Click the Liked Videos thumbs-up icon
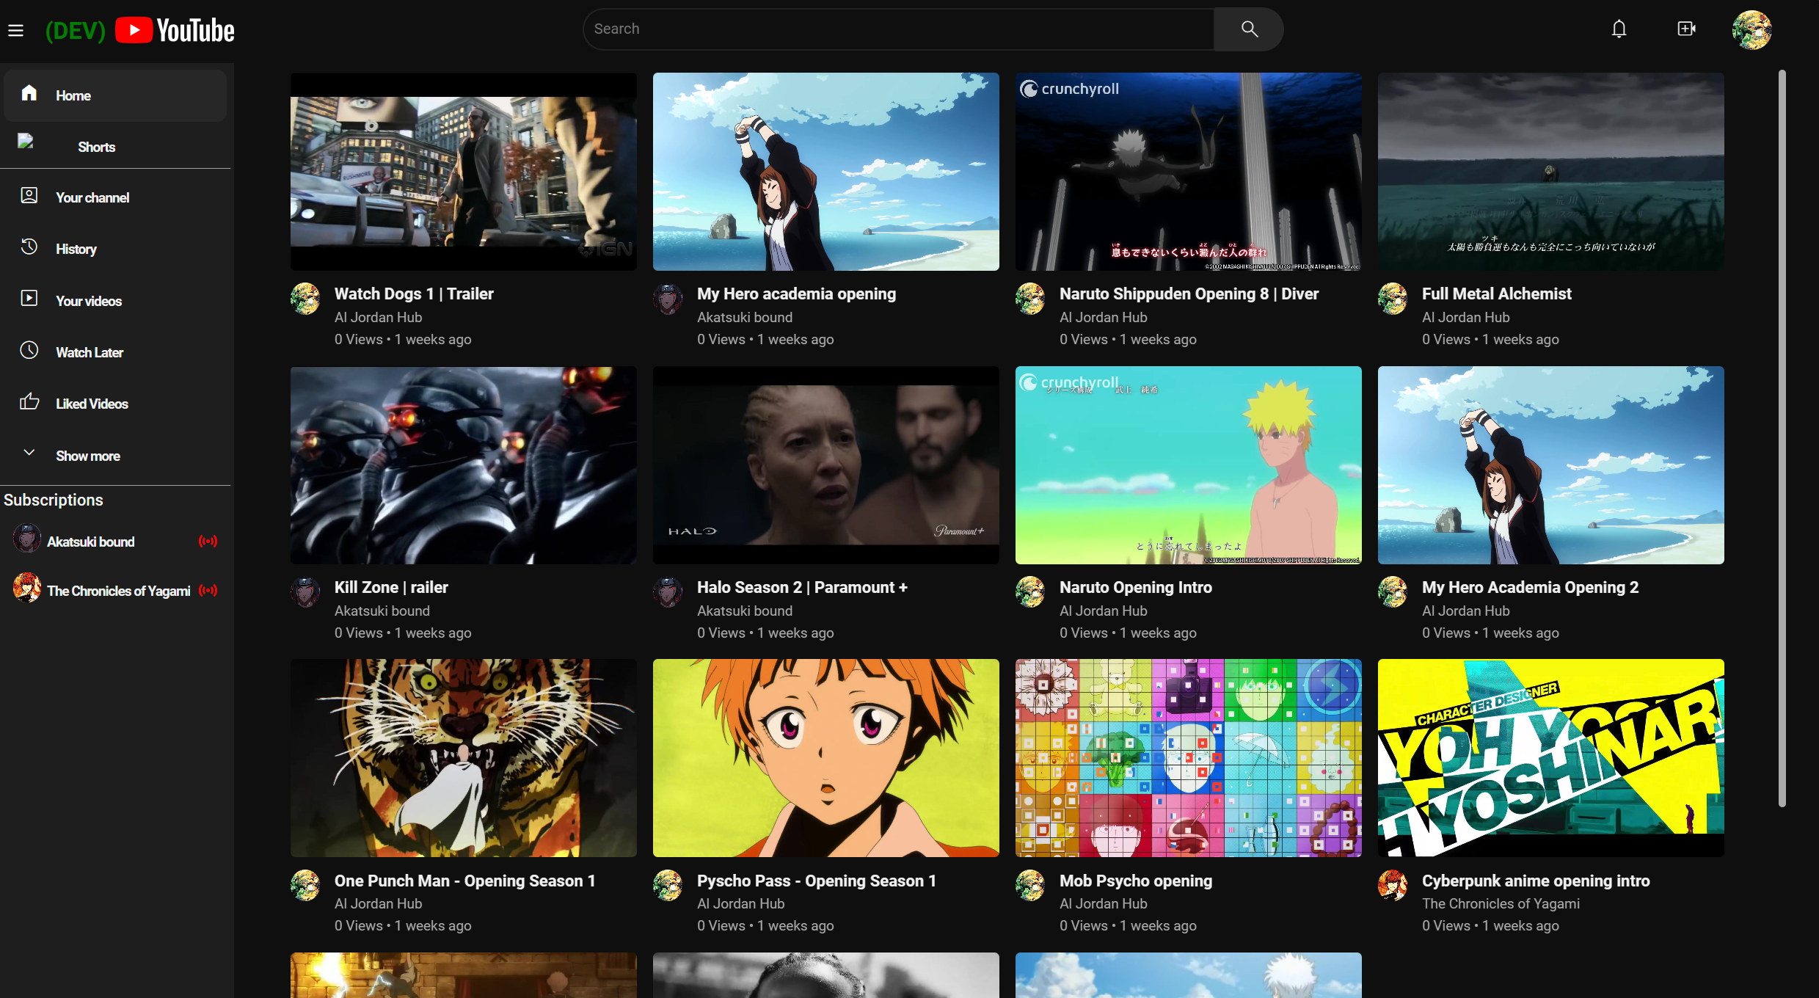 coord(29,402)
